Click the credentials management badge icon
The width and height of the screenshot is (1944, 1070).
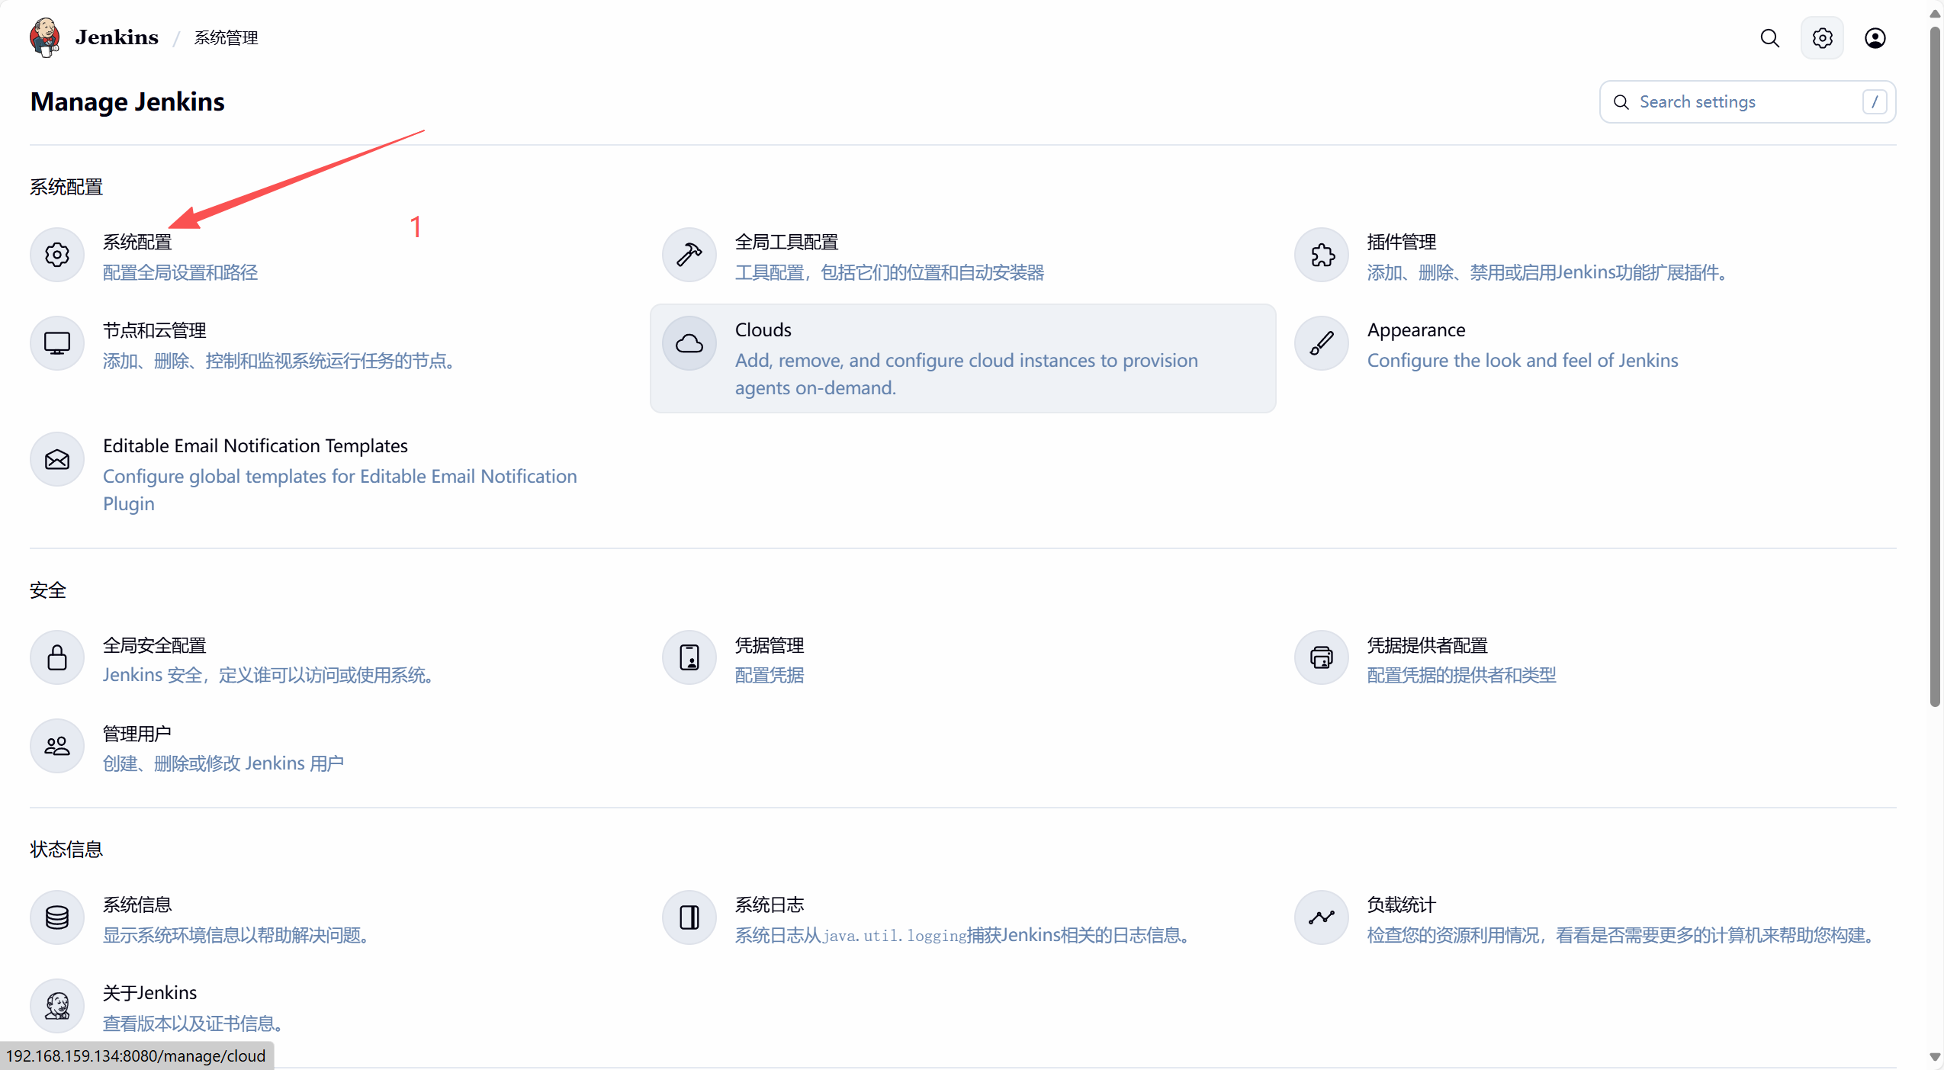tap(689, 657)
